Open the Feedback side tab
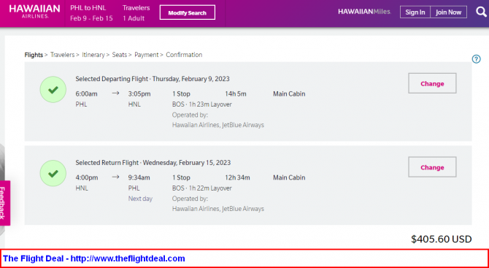The width and height of the screenshot is (489, 268). click(4, 203)
